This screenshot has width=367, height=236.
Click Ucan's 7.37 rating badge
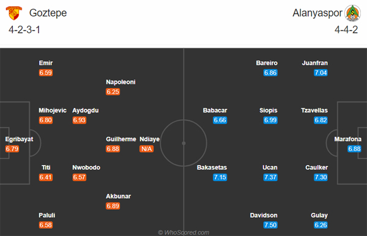270,177
